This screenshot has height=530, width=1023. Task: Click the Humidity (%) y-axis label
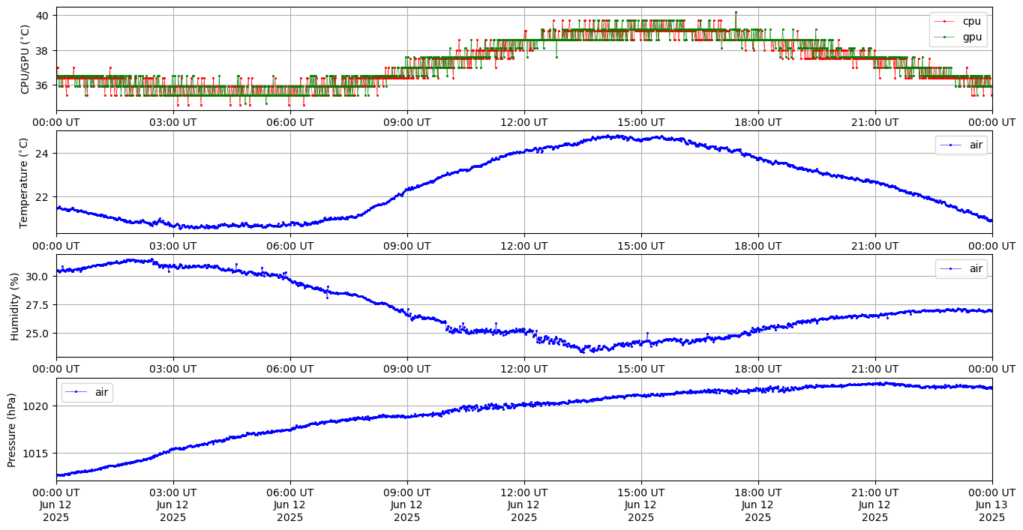click(x=14, y=306)
